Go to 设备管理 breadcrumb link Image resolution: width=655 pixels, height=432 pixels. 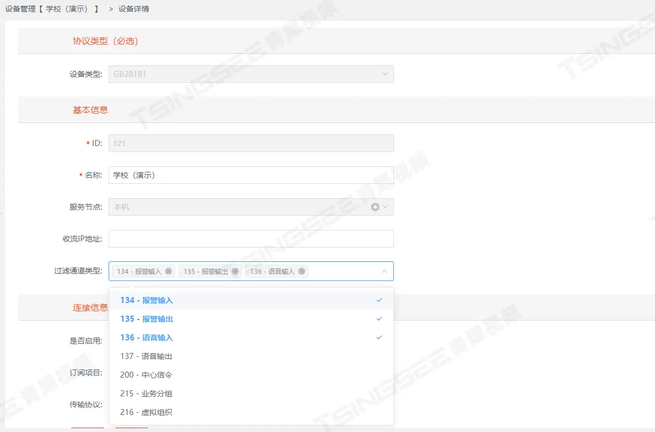(x=20, y=9)
